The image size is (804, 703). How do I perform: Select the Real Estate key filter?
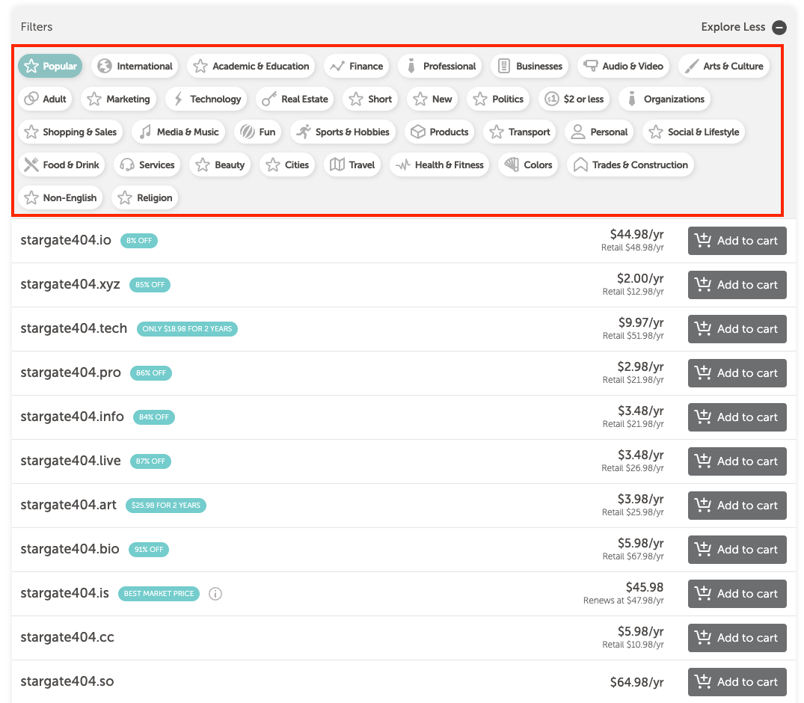tap(295, 99)
